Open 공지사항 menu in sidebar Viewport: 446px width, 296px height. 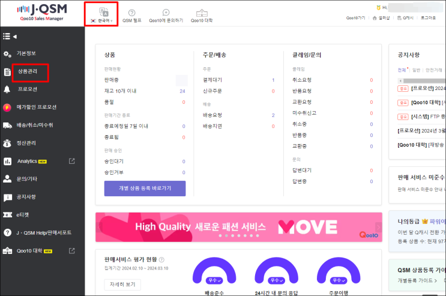(x=26, y=197)
